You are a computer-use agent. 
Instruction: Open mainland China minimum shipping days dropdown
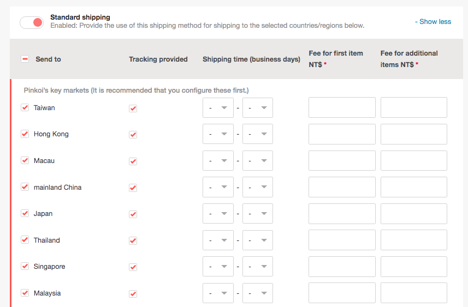click(x=218, y=187)
